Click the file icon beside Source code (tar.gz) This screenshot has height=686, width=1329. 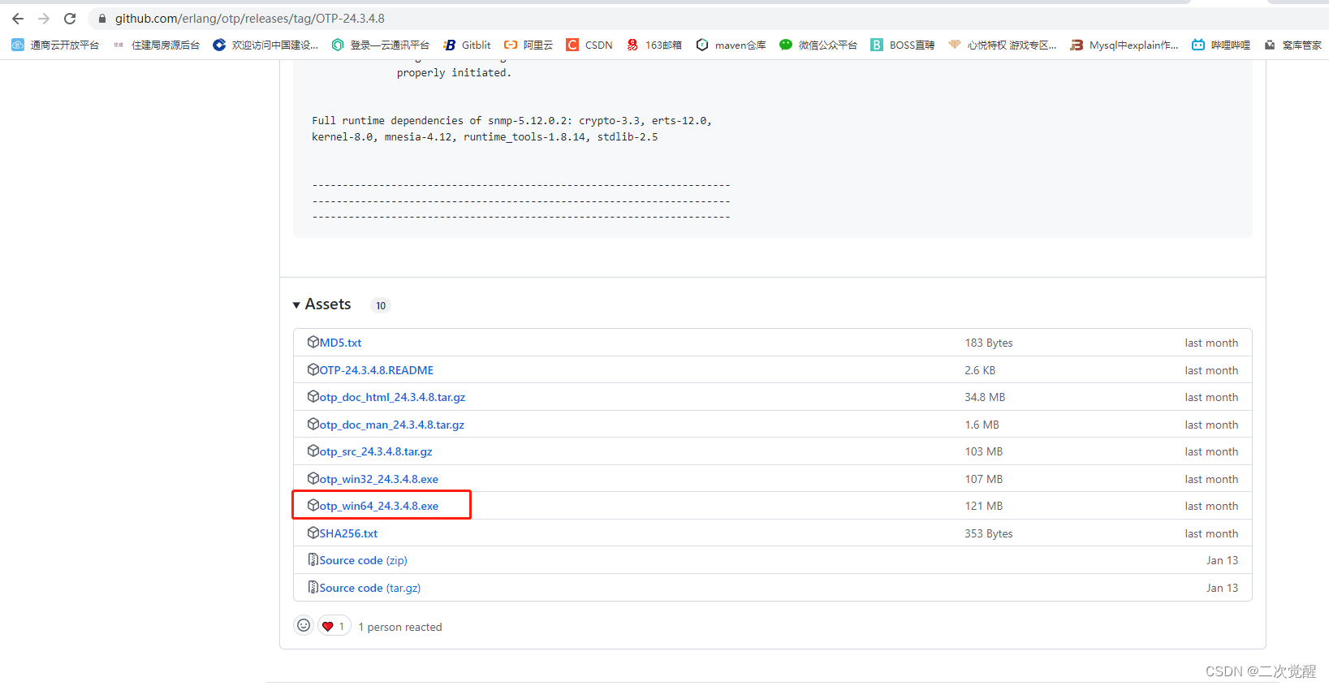coord(313,587)
